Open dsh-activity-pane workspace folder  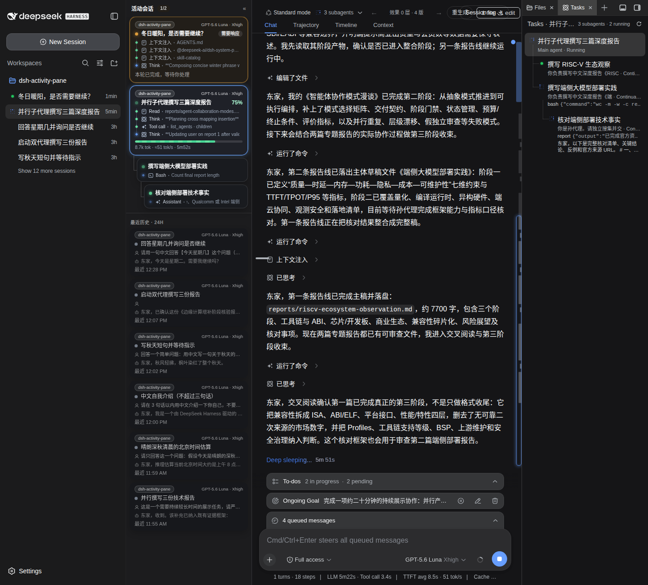coord(38,81)
